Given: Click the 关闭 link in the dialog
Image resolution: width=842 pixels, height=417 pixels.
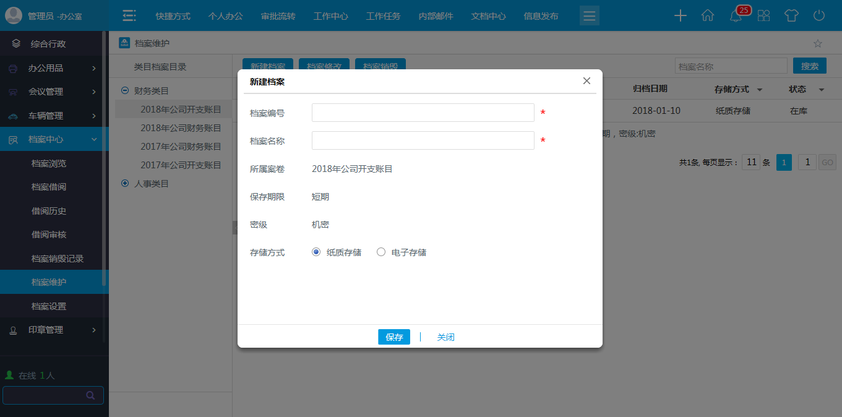Looking at the screenshot, I should point(445,337).
